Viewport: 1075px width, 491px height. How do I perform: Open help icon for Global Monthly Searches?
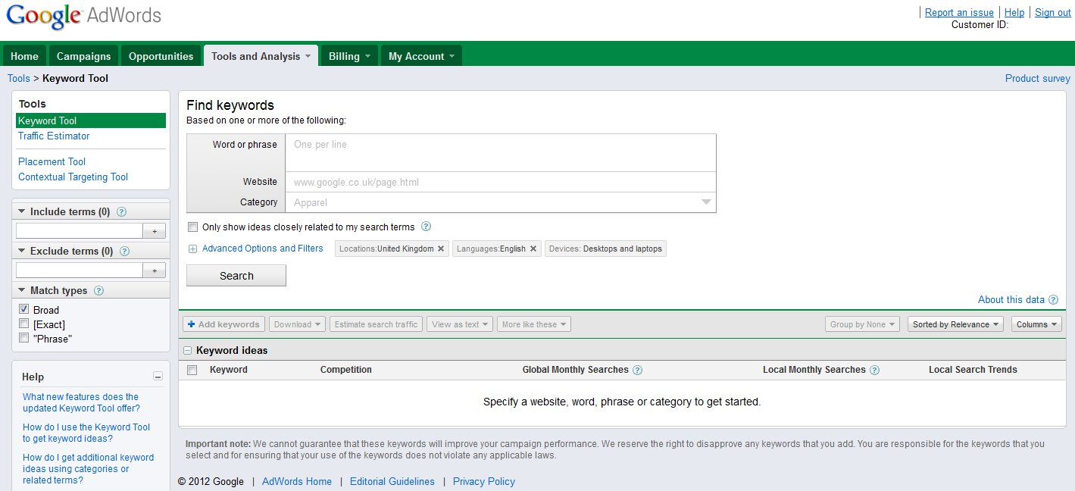coord(637,371)
